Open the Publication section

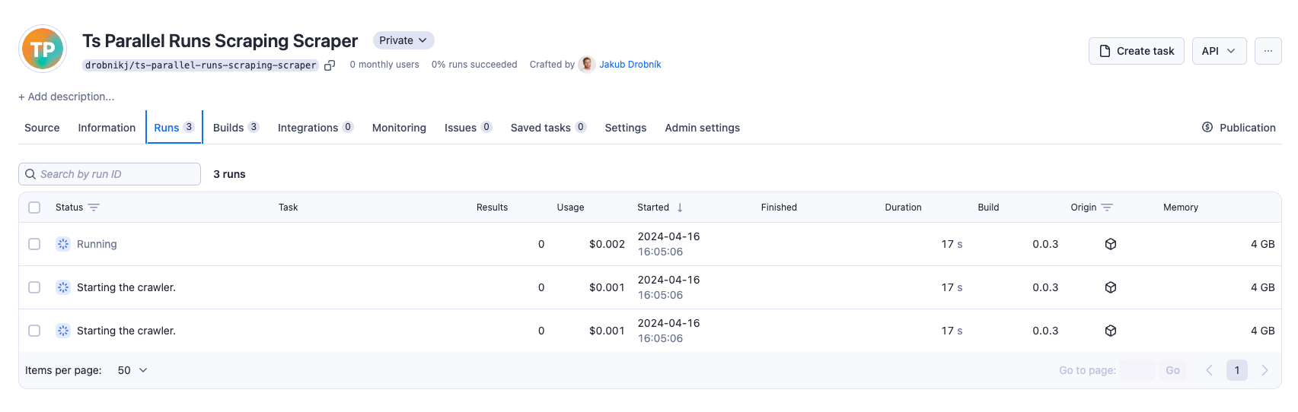[x=1239, y=128]
